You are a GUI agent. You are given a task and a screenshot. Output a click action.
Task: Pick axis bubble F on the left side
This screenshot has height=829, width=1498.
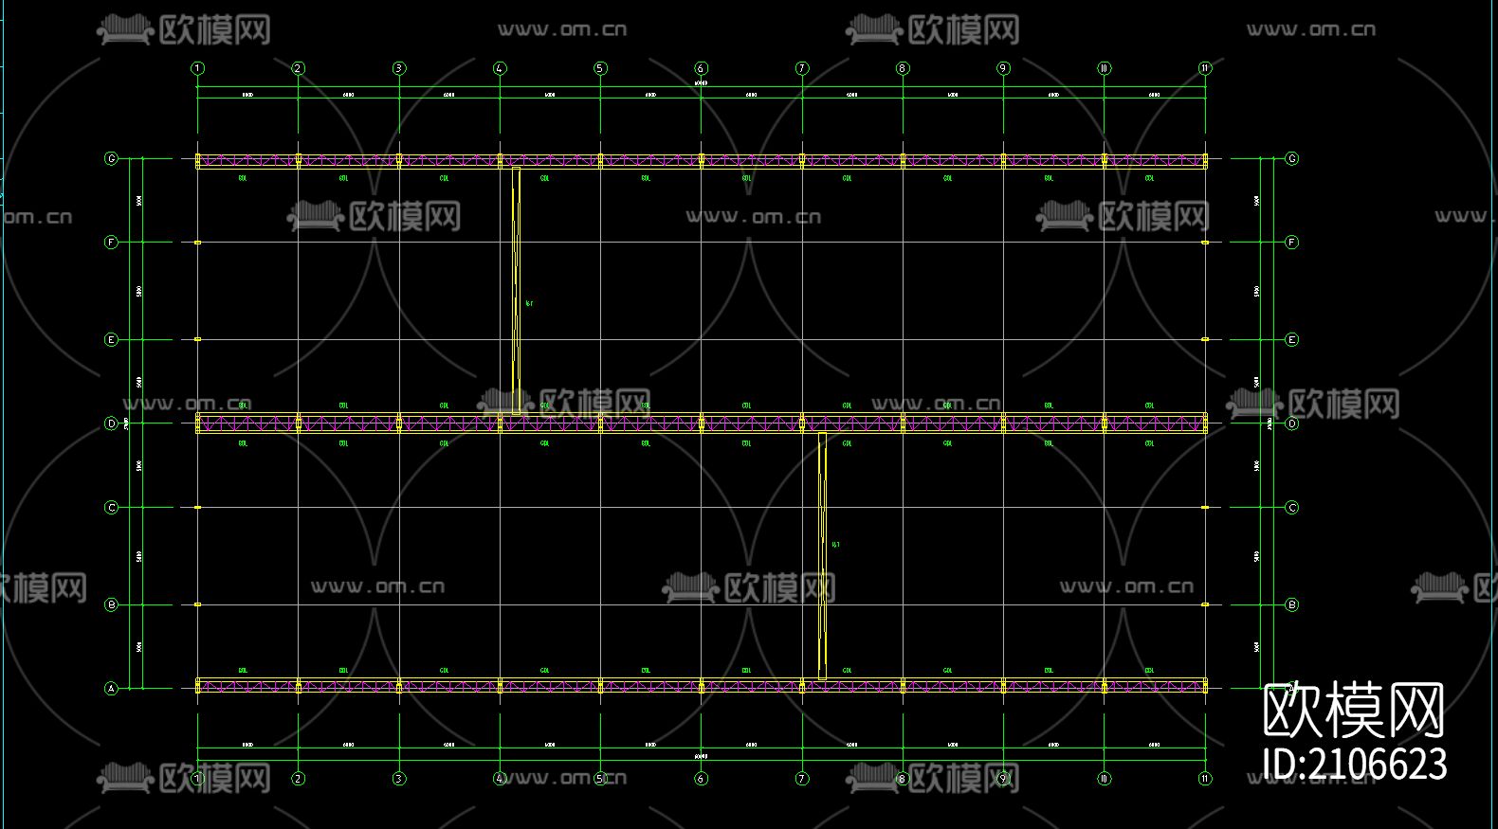tap(111, 243)
